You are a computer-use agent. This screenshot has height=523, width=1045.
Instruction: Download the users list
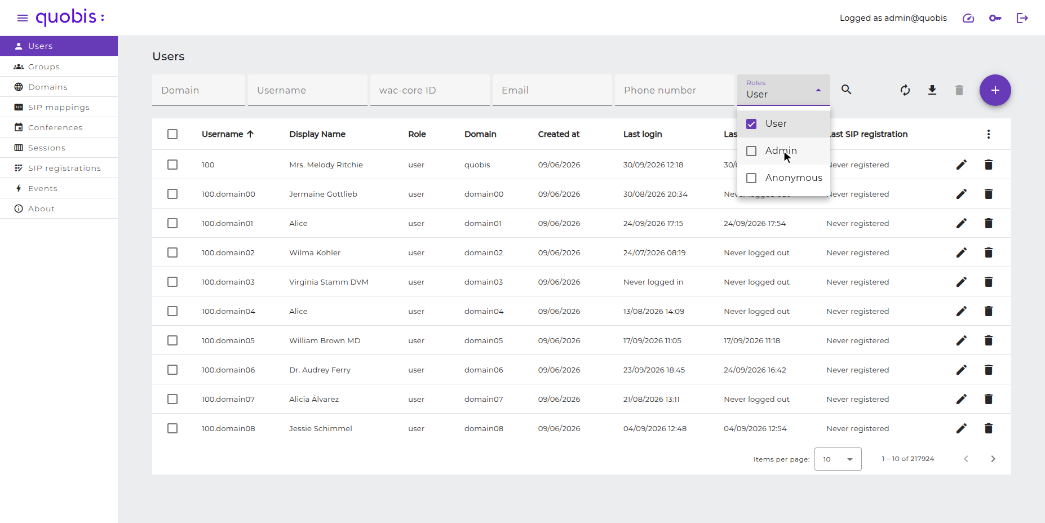(932, 90)
